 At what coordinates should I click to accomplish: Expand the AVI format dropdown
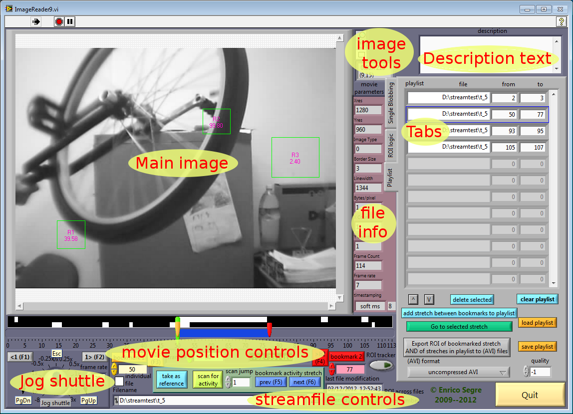(458, 372)
